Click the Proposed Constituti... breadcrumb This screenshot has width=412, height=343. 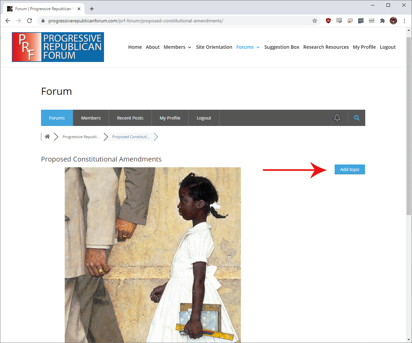click(131, 137)
